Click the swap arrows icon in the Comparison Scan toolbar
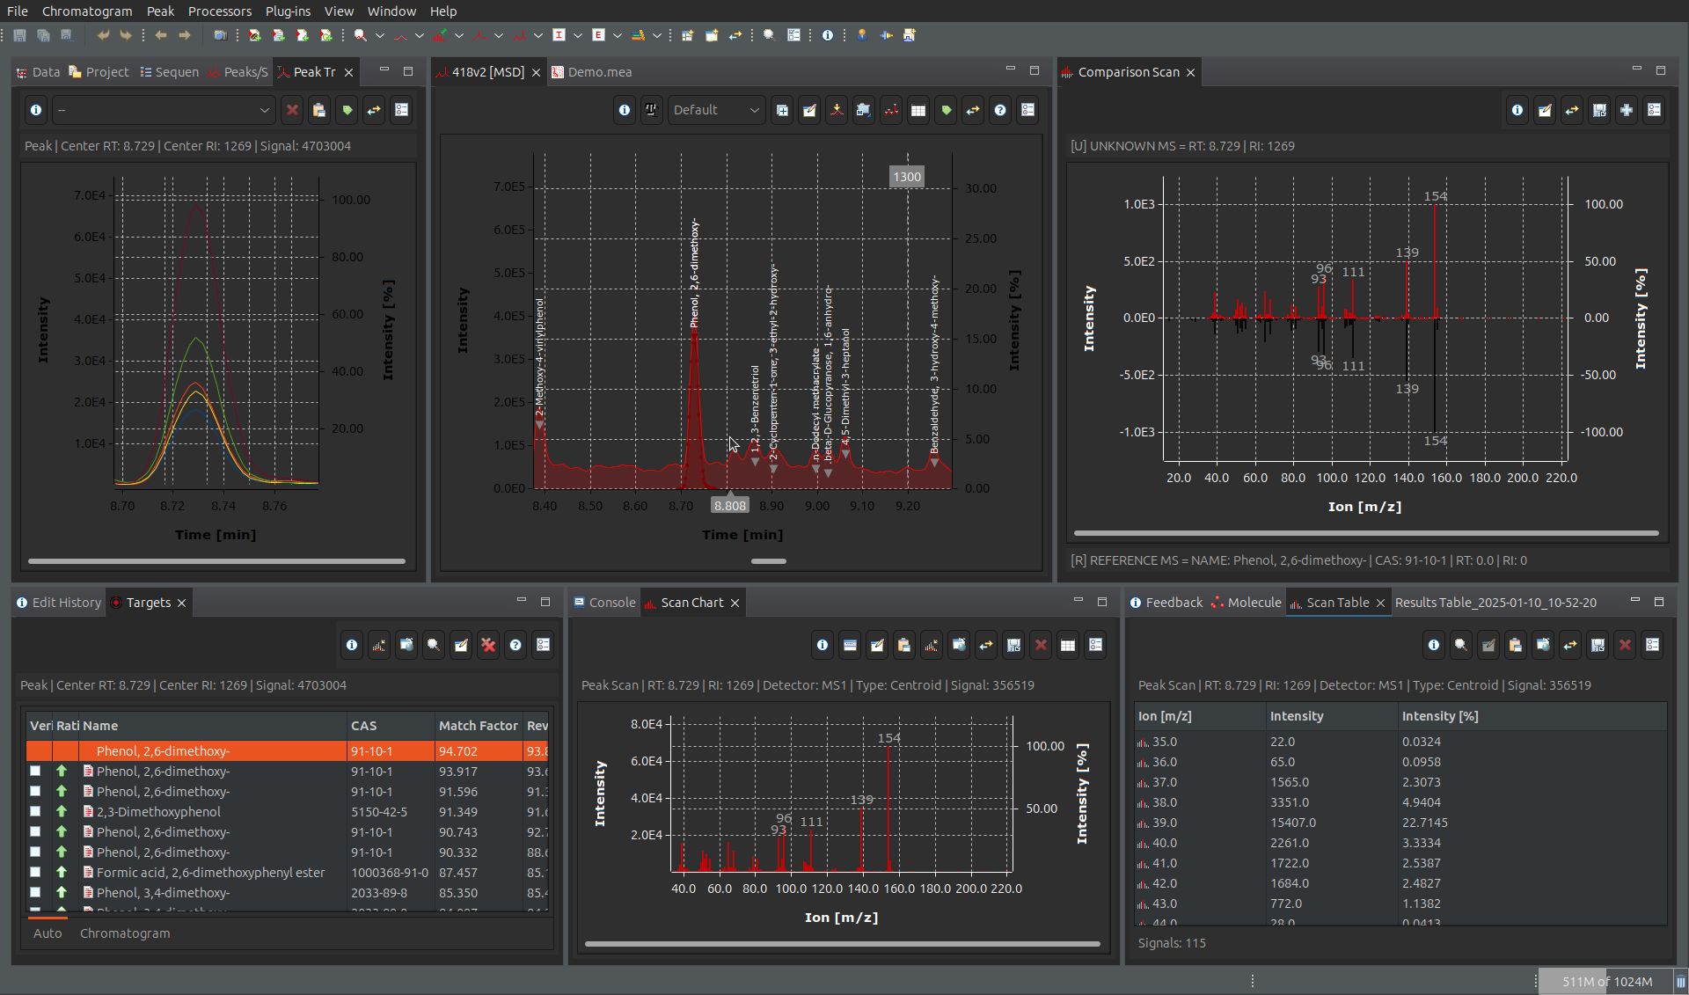The width and height of the screenshot is (1689, 995). [x=1572, y=110]
